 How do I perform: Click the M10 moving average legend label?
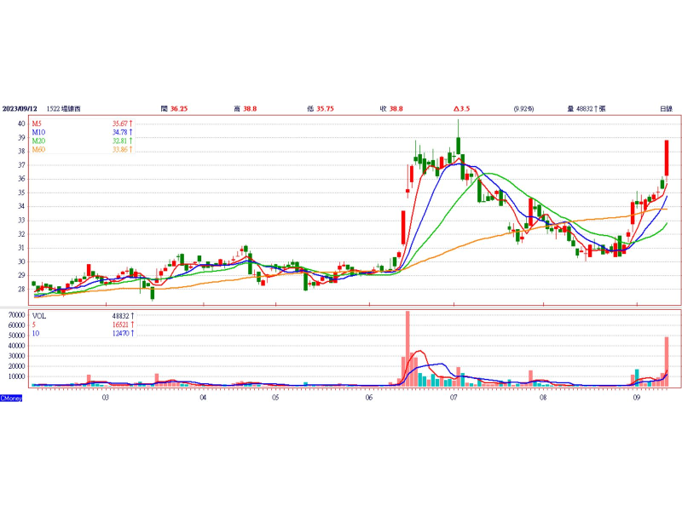click(38, 133)
